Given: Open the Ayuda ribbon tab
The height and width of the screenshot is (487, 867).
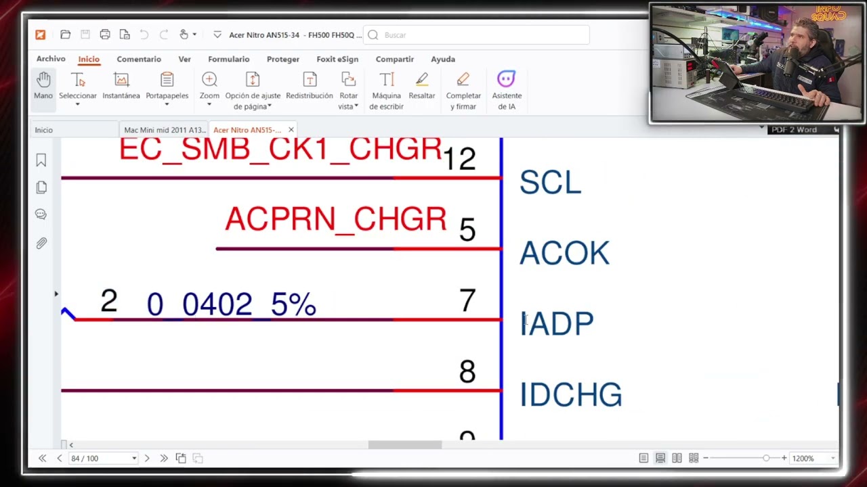Looking at the screenshot, I should coord(443,59).
